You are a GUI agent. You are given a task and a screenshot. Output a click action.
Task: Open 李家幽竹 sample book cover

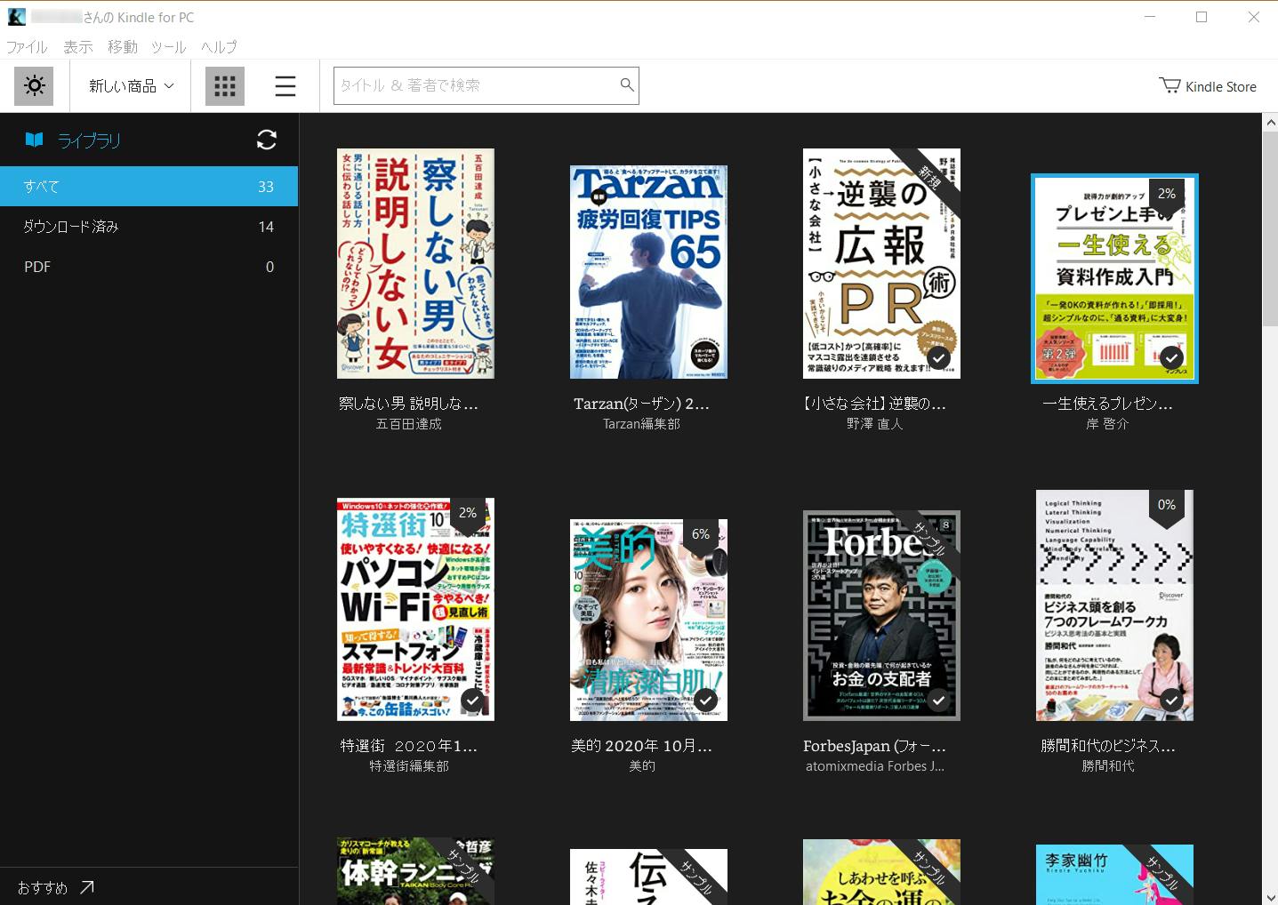pos(1114,875)
